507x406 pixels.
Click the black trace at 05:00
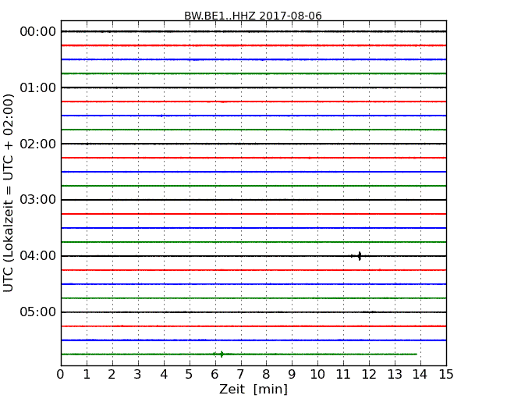click(x=253, y=312)
